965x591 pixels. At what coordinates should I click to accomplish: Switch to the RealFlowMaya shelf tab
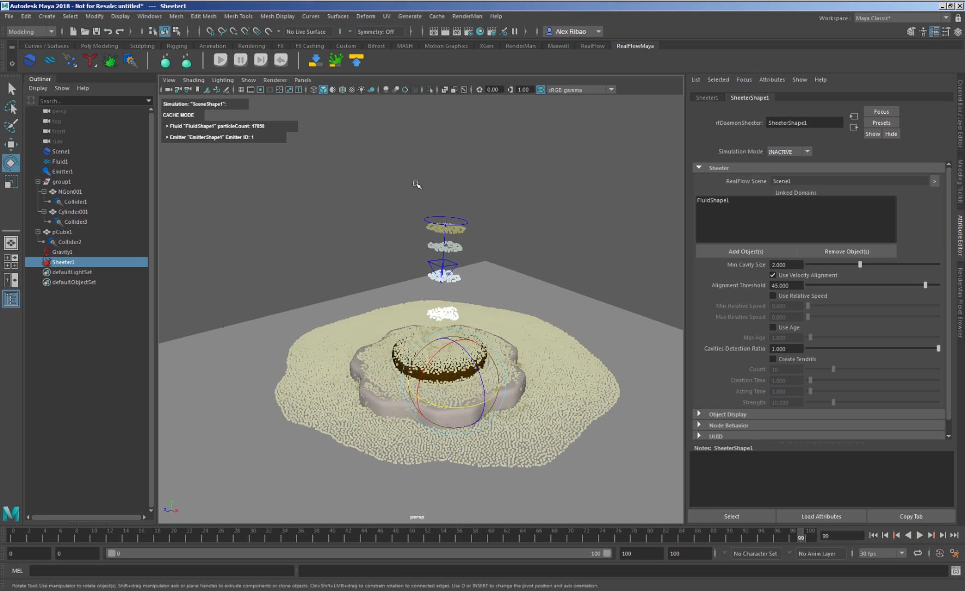(x=635, y=46)
